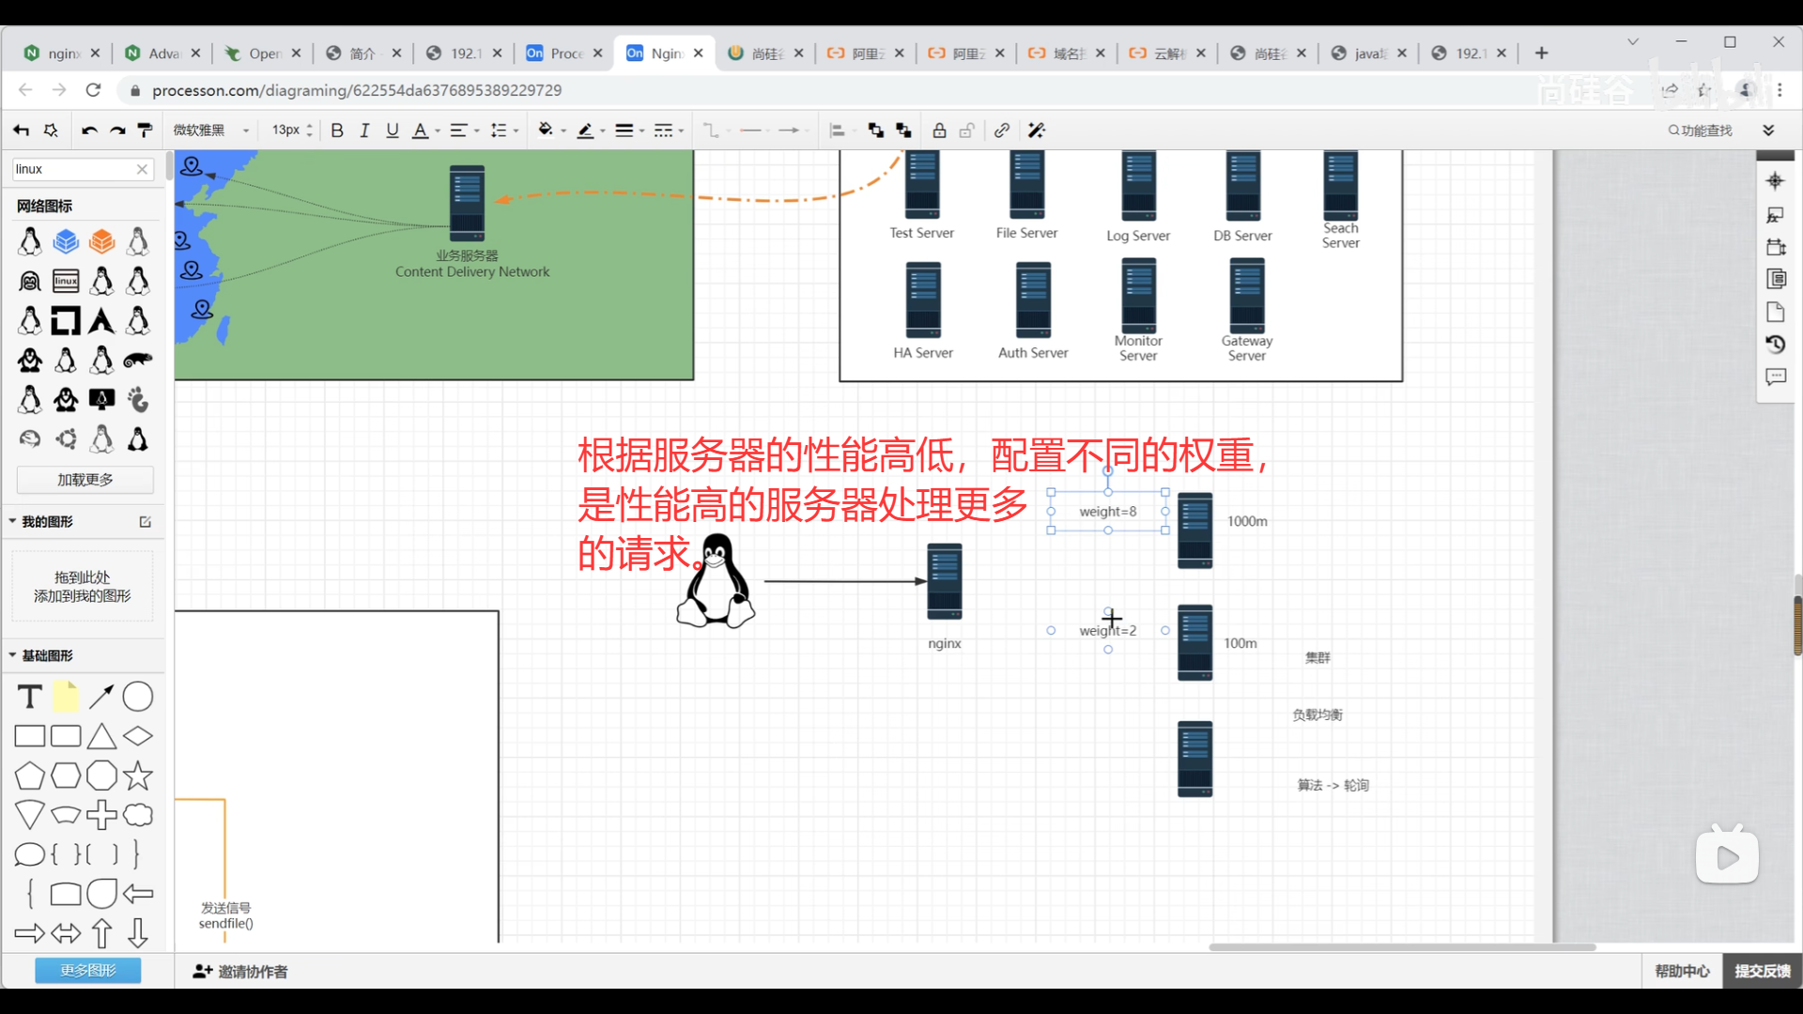Click the 更多图形 button
Screen dimensions: 1803x1014
click(x=87, y=970)
